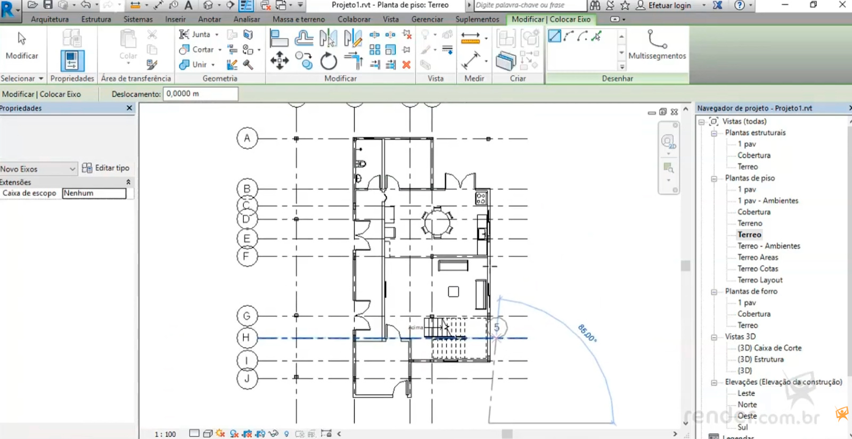This screenshot has width=852, height=439.
Task: Toggle reveal hidden elements lightbulb
Action: click(x=286, y=434)
